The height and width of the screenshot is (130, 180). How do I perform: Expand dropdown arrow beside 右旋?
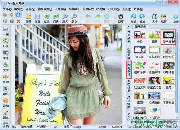149,18
